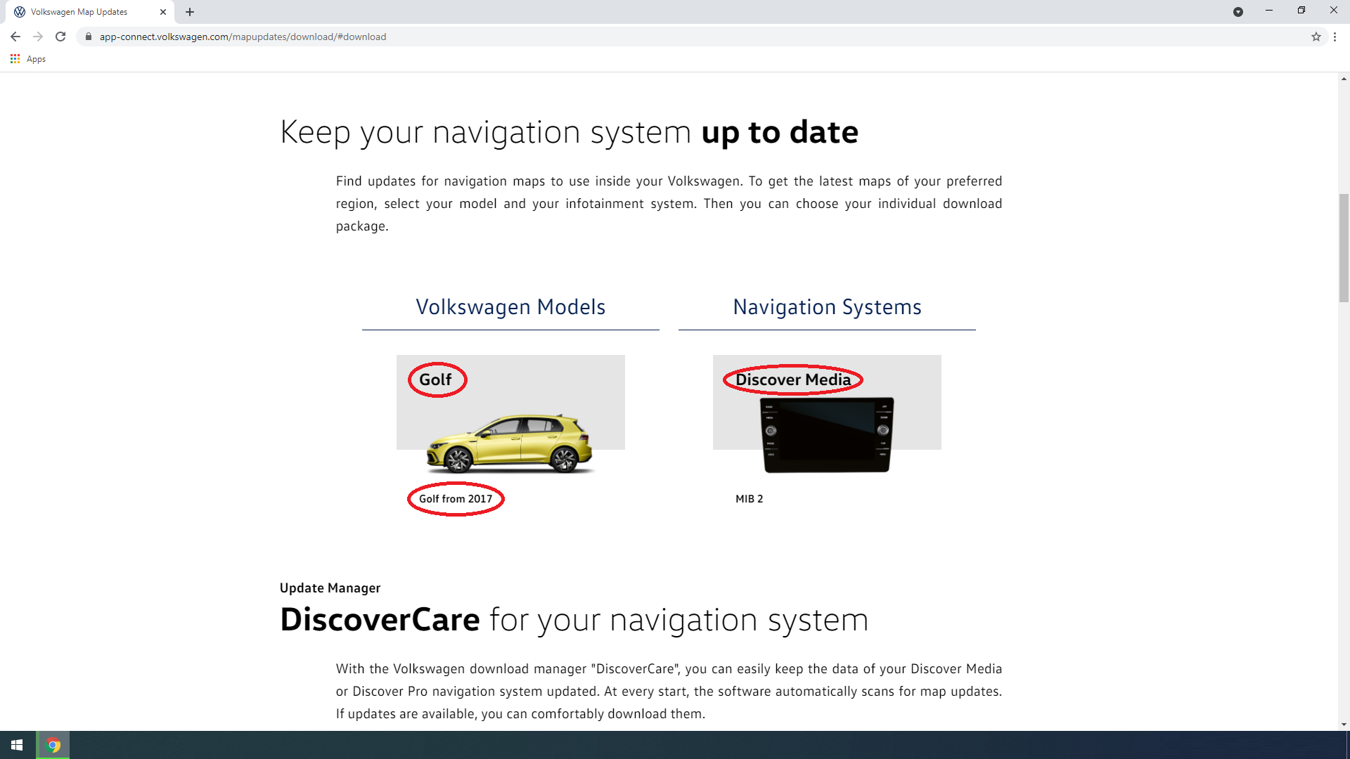Reload the Volkswagen Map Updates page
The height and width of the screenshot is (759, 1350).
tap(60, 37)
